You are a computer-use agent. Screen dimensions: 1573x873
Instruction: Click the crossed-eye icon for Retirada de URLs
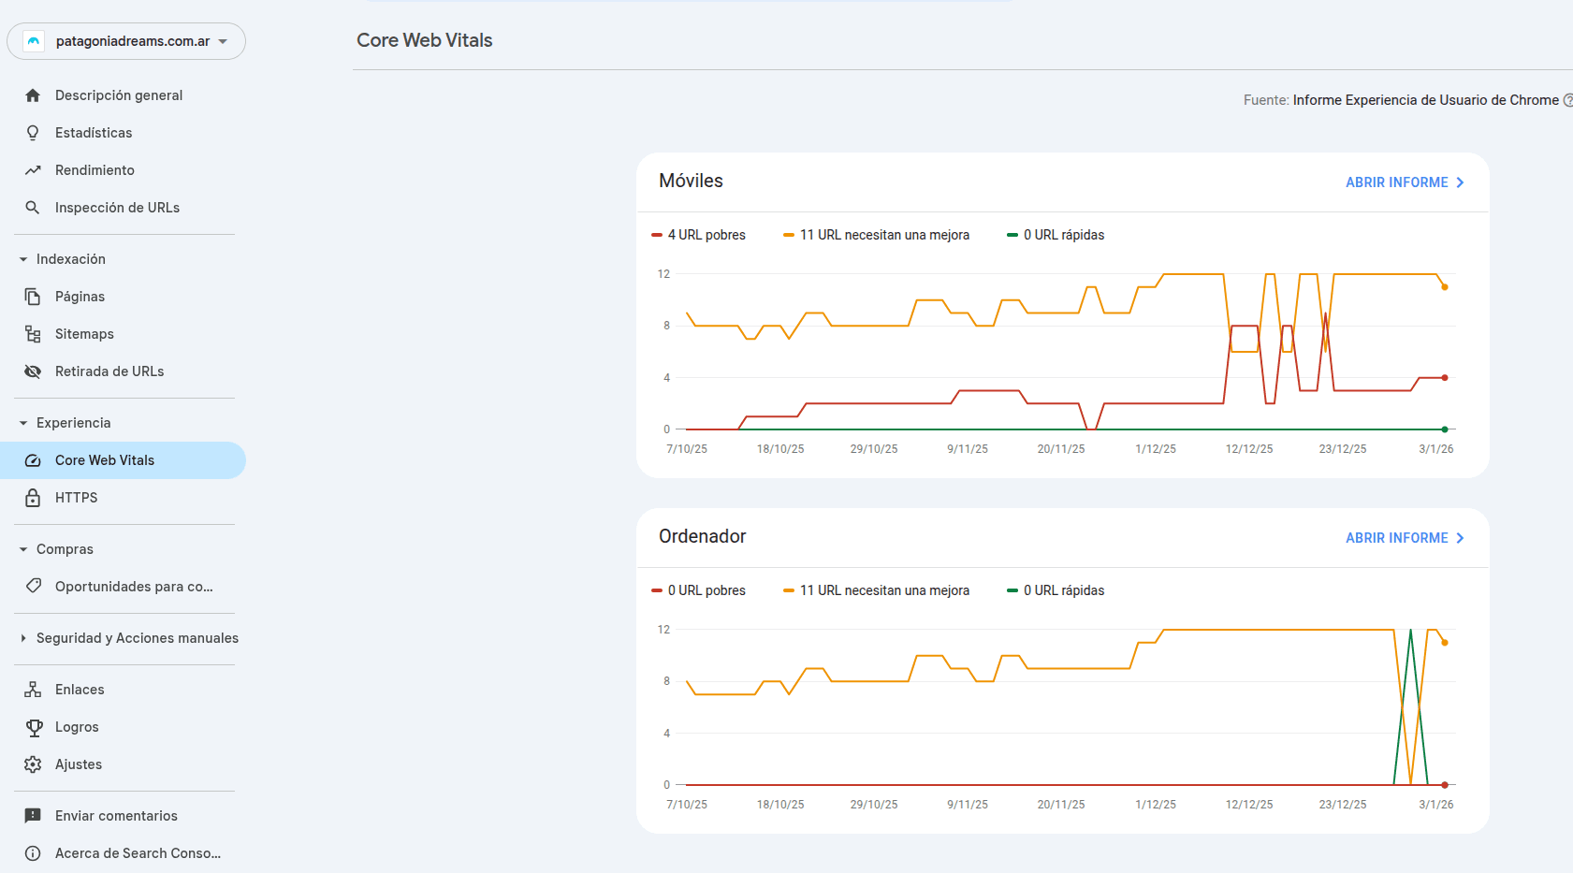pyautogui.click(x=33, y=371)
